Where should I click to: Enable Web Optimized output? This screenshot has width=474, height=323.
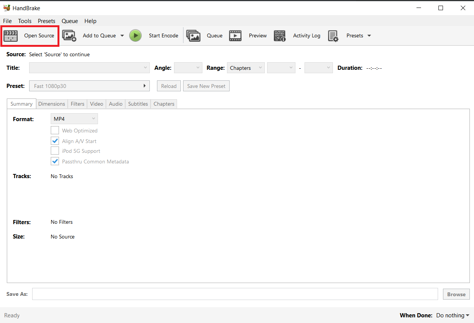54,130
